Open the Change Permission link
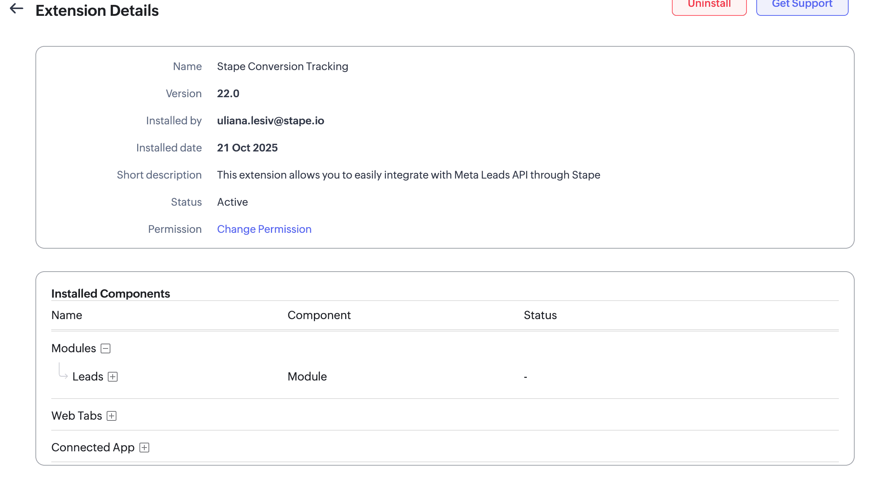 click(x=264, y=229)
